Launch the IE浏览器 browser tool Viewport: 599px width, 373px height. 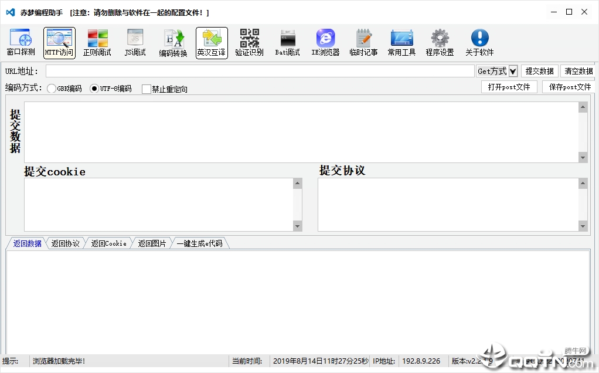point(325,42)
